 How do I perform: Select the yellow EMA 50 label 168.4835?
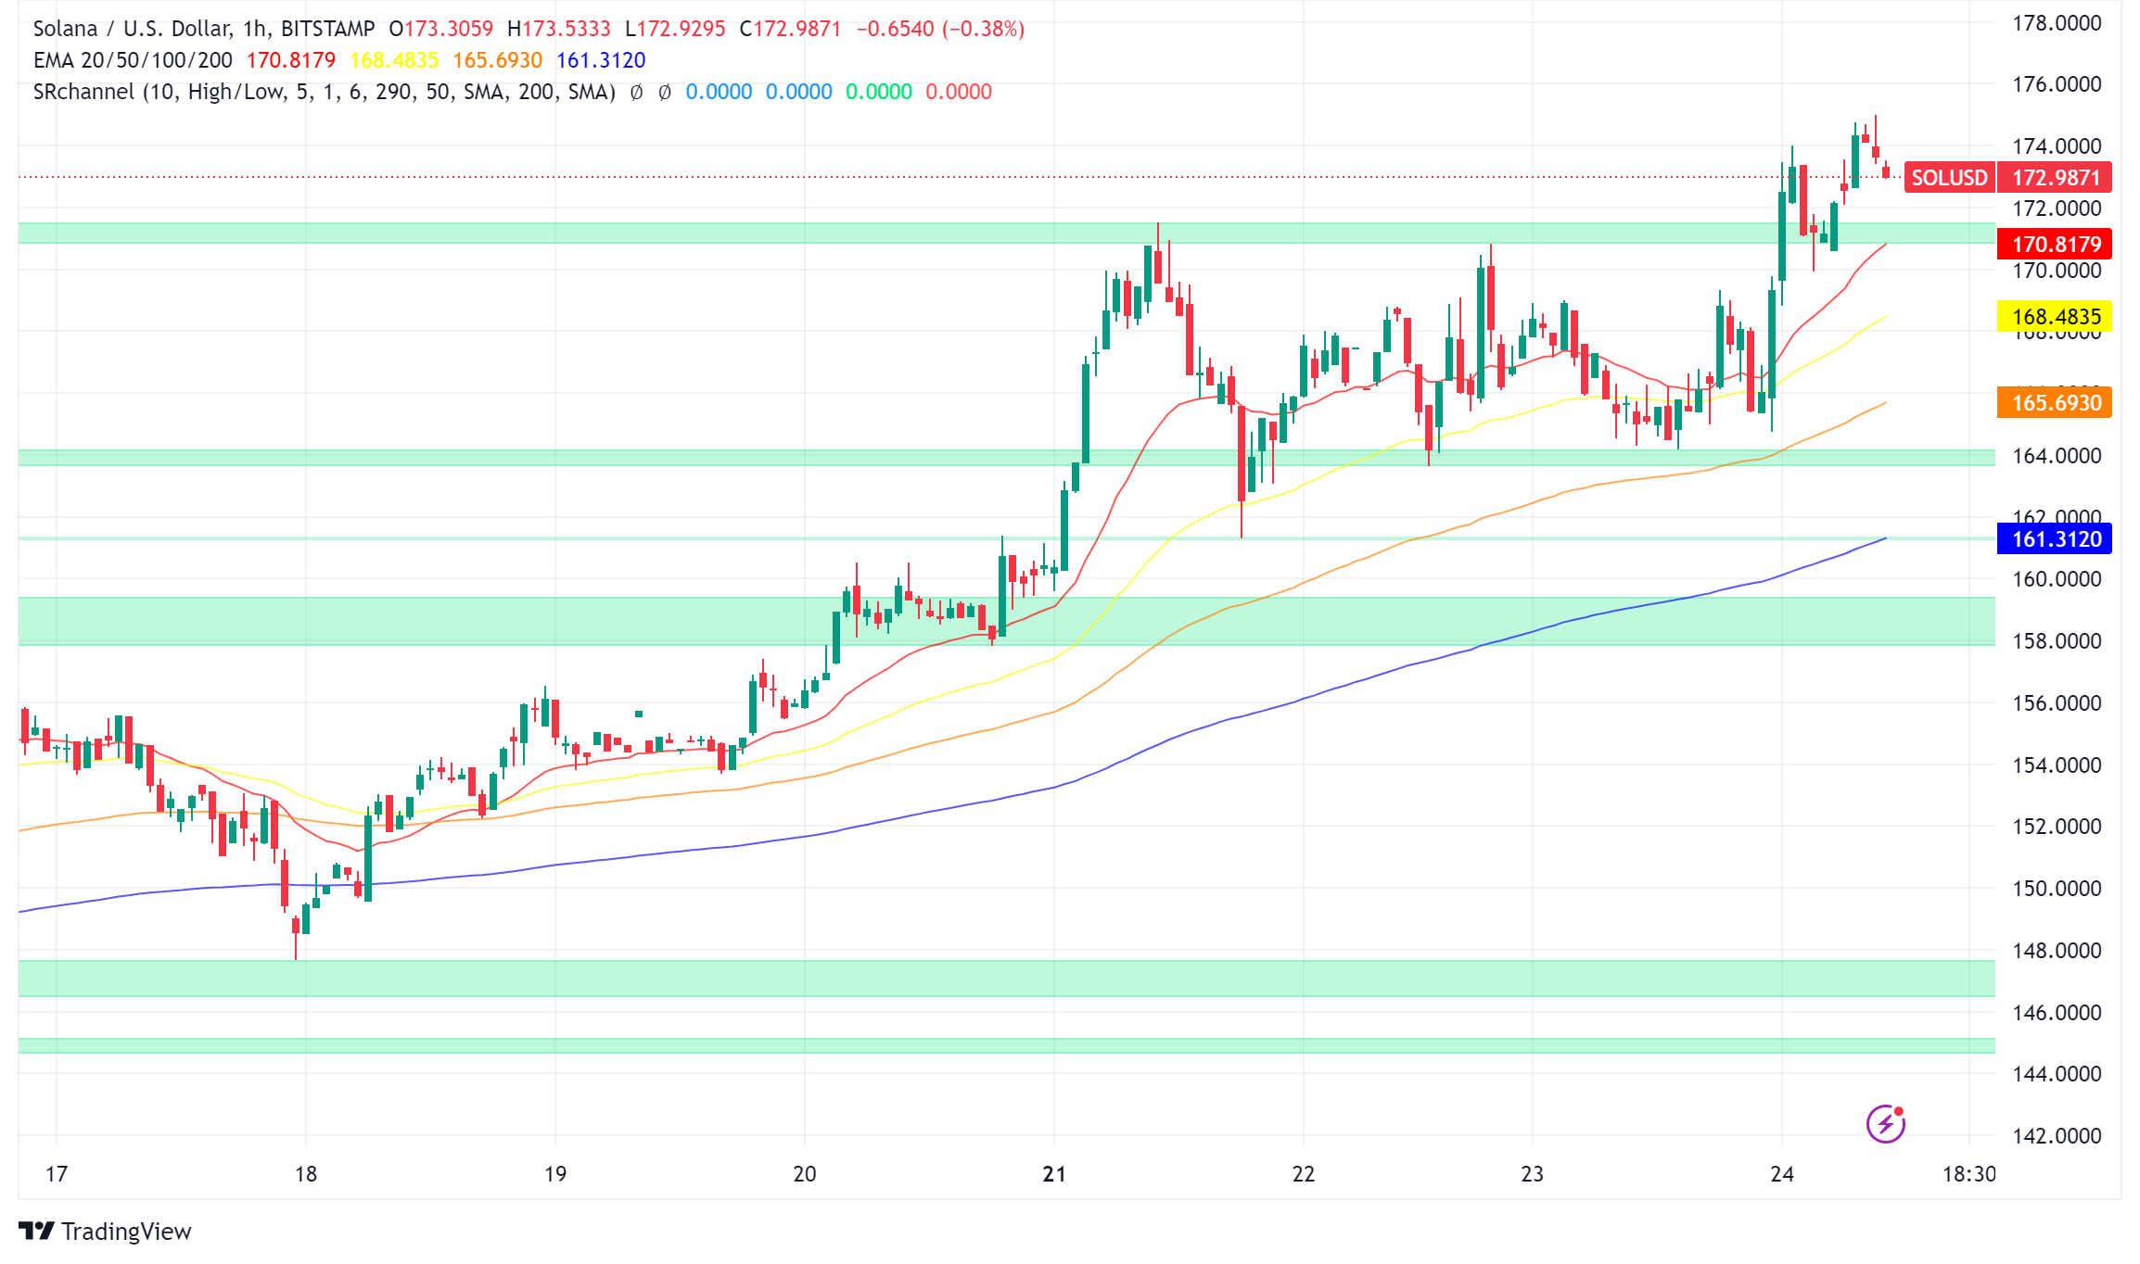pos(2055,317)
